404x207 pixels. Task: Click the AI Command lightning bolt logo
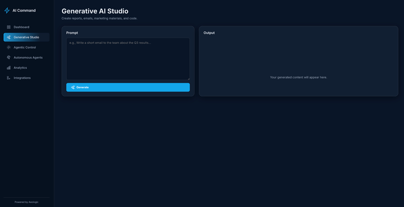point(7,11)
